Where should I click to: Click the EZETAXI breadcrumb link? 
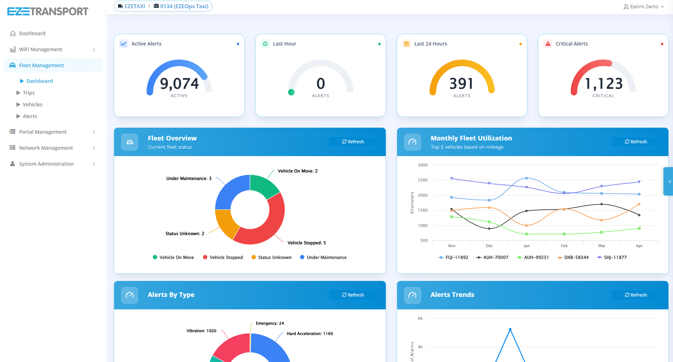coord(135,6)
